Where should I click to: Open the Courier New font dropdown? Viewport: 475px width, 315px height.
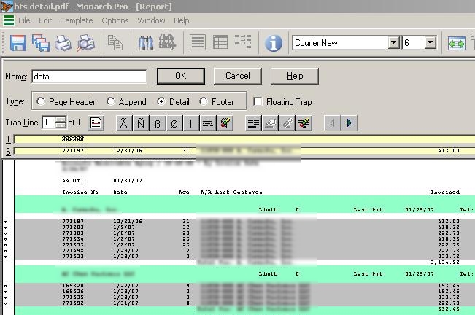pyautogui.click(x=394, y=43)
